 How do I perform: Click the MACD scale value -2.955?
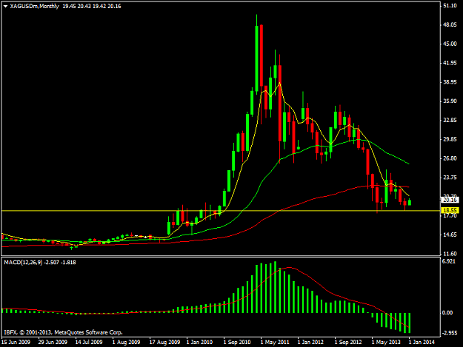(450, 333)
